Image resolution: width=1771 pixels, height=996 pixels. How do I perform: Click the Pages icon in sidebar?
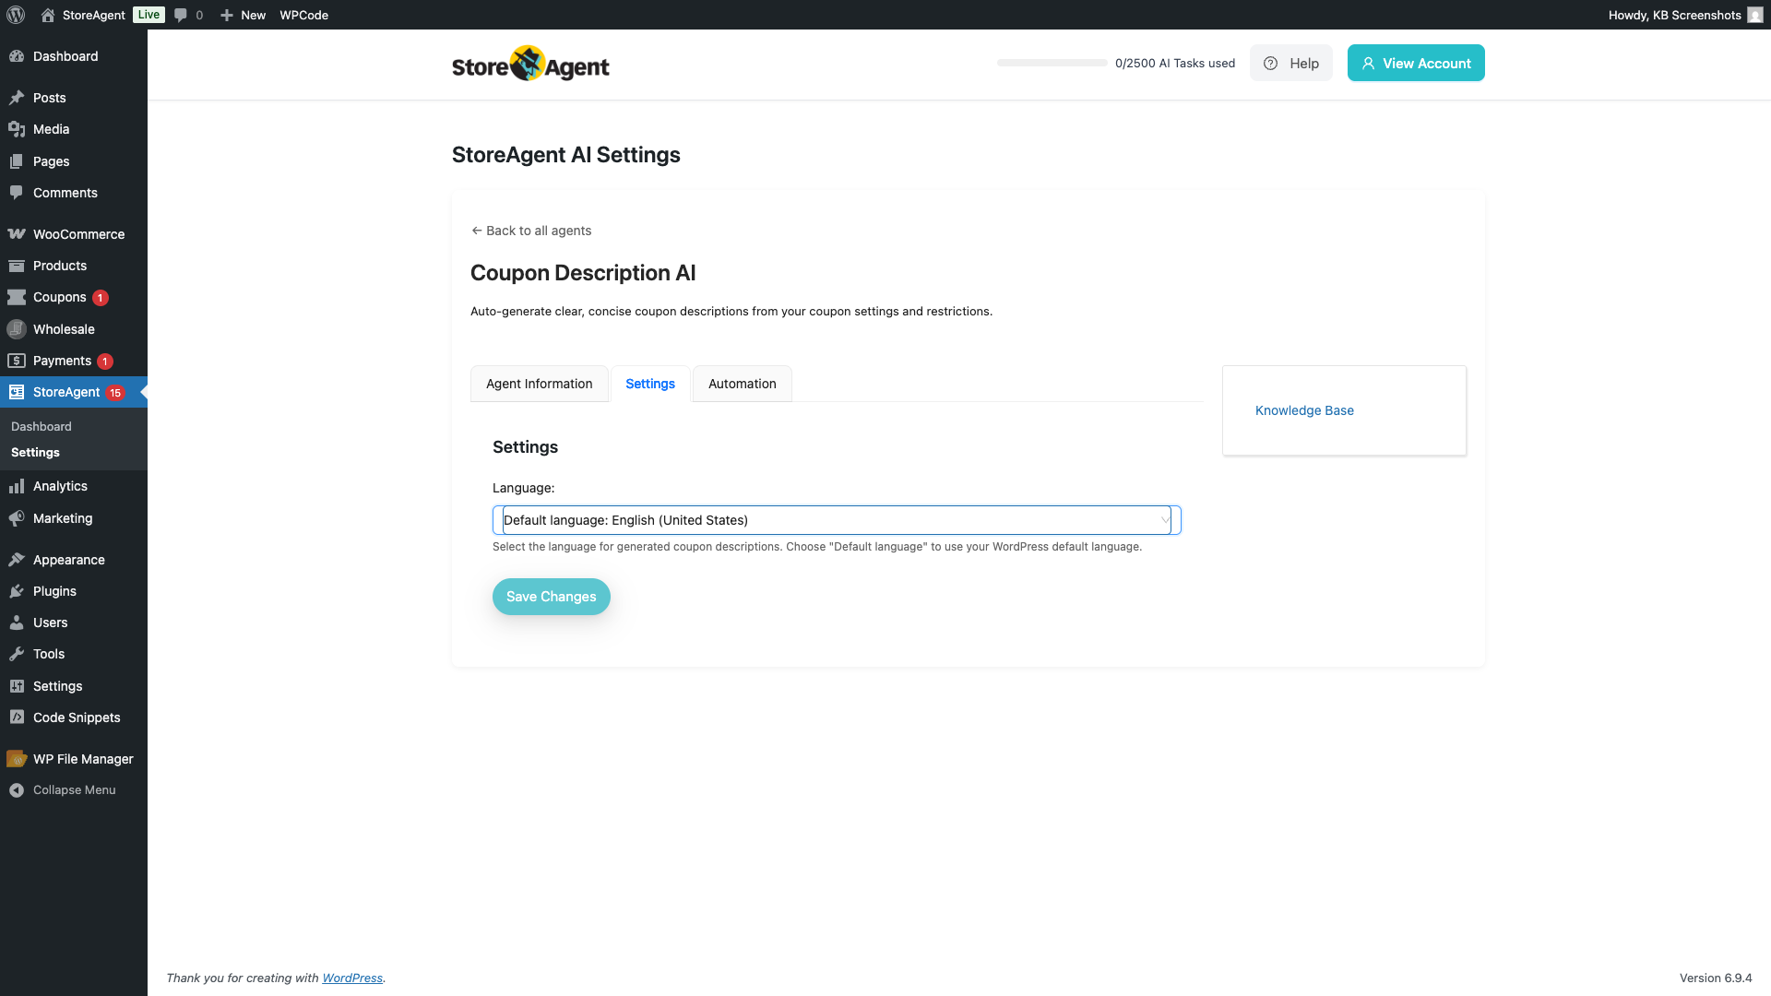[x=17, y=161]
